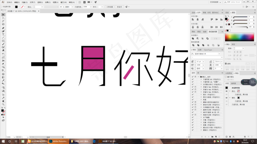Switch to the OpenType tab
Image resolution: width=257 pixels, height=144 pixels.
coord(208,50)
